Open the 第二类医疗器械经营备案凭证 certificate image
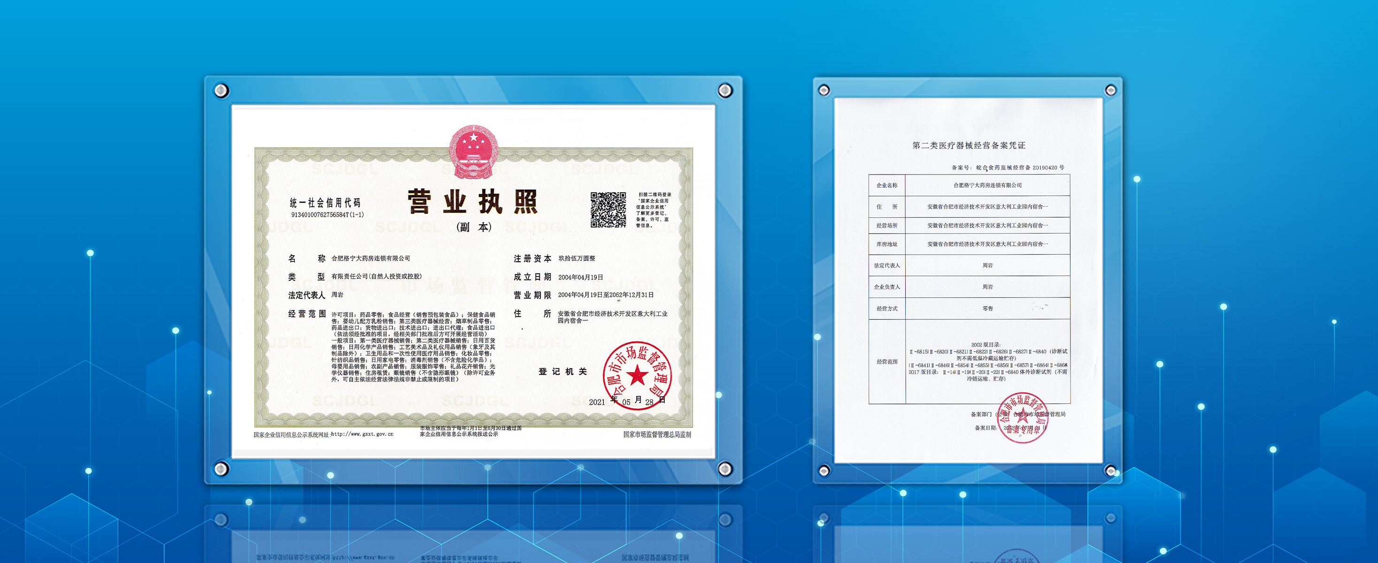The height and width of the screenshot is (563, 1378). pos(968,280)
